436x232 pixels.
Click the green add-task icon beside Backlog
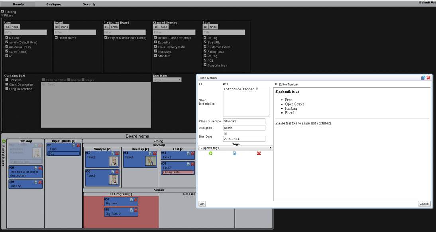[4, 141]
